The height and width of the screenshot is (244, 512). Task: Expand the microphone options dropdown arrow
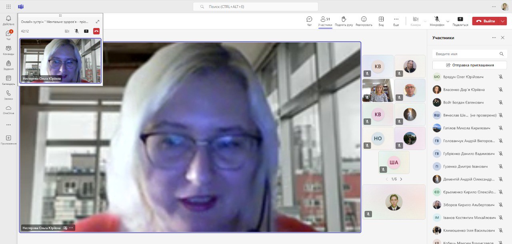click(448, 21)
